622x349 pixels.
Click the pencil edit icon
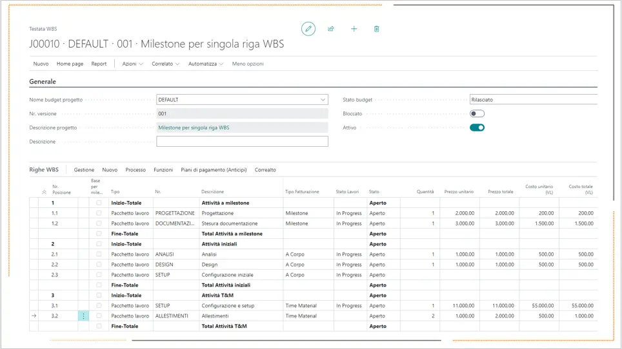coord(308,29)
